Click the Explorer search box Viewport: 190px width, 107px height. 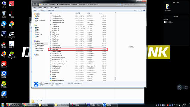coord(134,4)
